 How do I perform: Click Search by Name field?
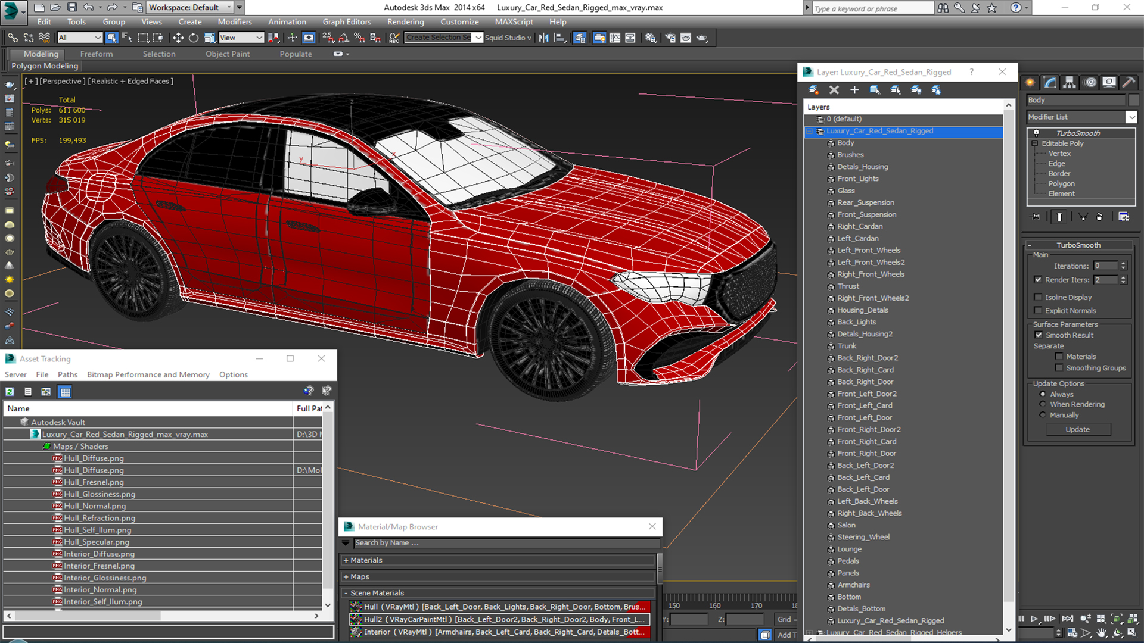(x=506, y=543)
